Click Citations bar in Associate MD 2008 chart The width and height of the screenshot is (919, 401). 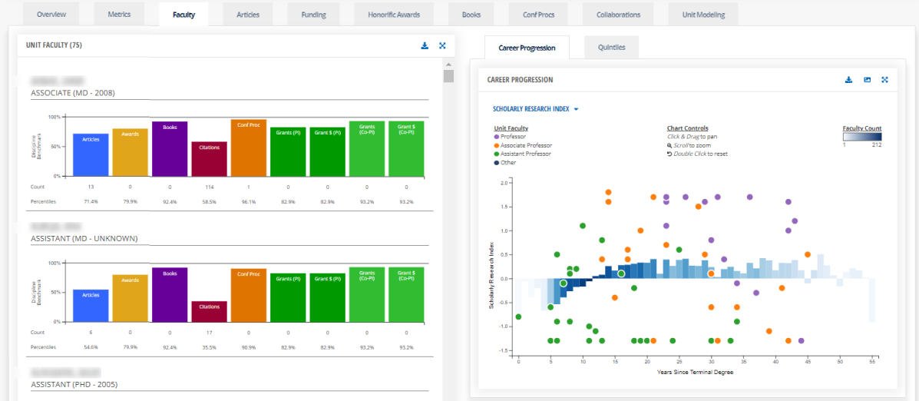(210, 159)
